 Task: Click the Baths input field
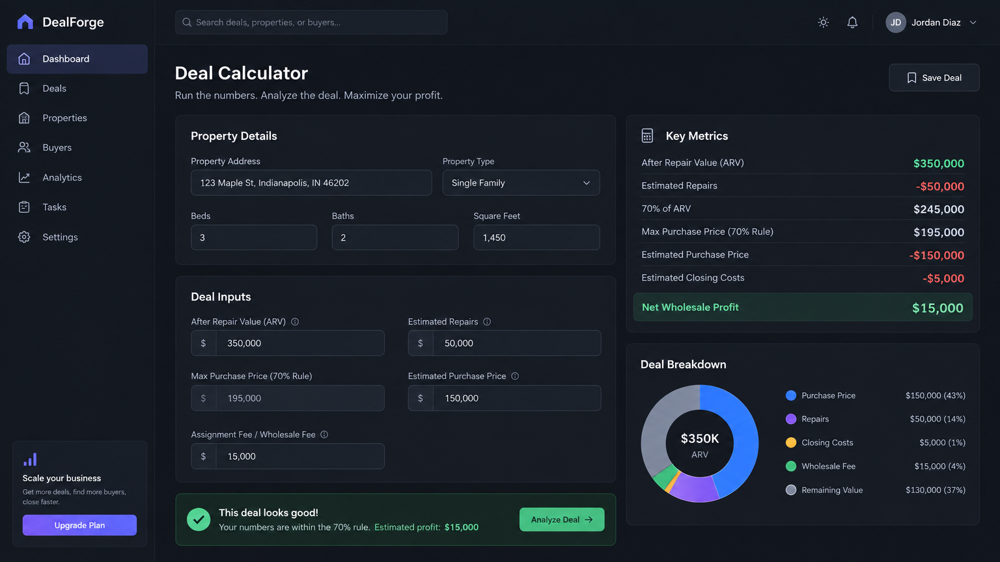point(395,237)
